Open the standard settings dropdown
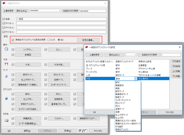 pos(60,11)
